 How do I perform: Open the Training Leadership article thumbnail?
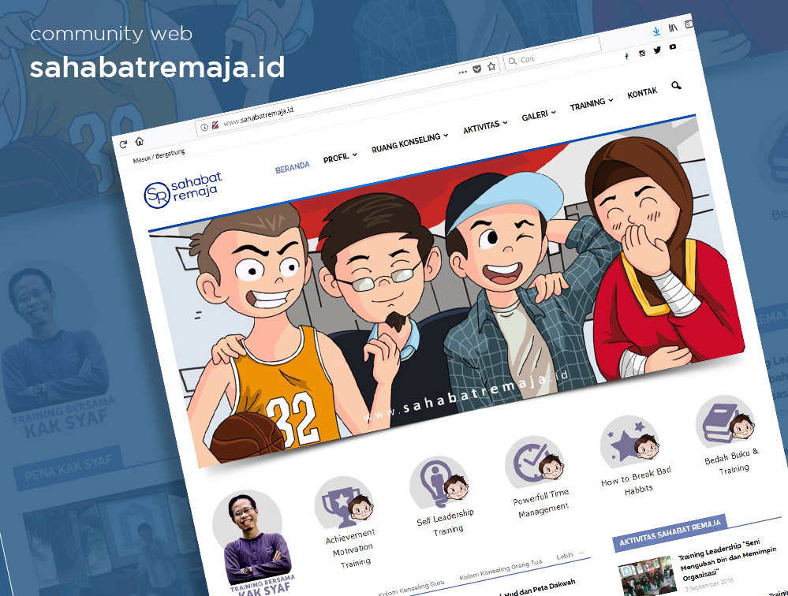648,577
